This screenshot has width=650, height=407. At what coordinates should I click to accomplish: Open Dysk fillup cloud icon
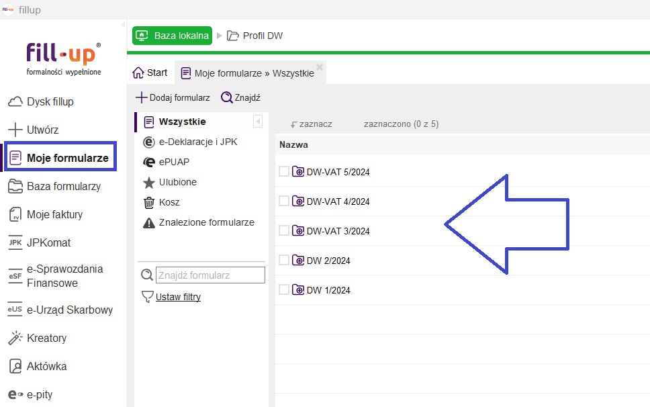tap(15, 101)
